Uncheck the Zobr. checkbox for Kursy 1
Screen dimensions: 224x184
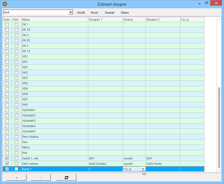click(x=7, y=169)
